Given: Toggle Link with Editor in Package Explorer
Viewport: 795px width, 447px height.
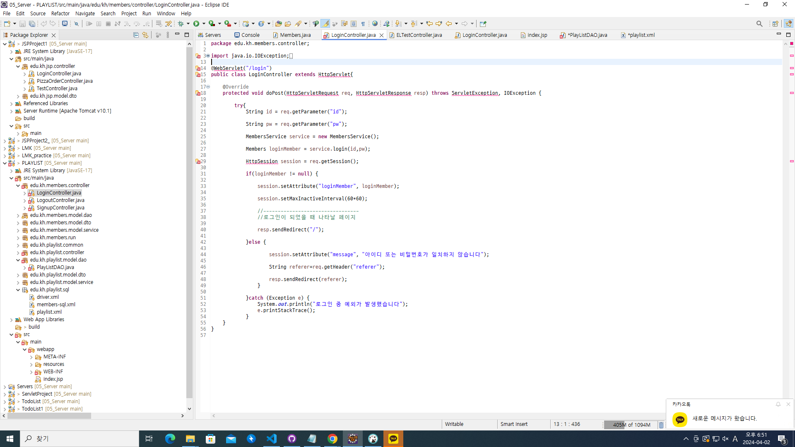Looking at the screenshot, I should pos(145,35).
